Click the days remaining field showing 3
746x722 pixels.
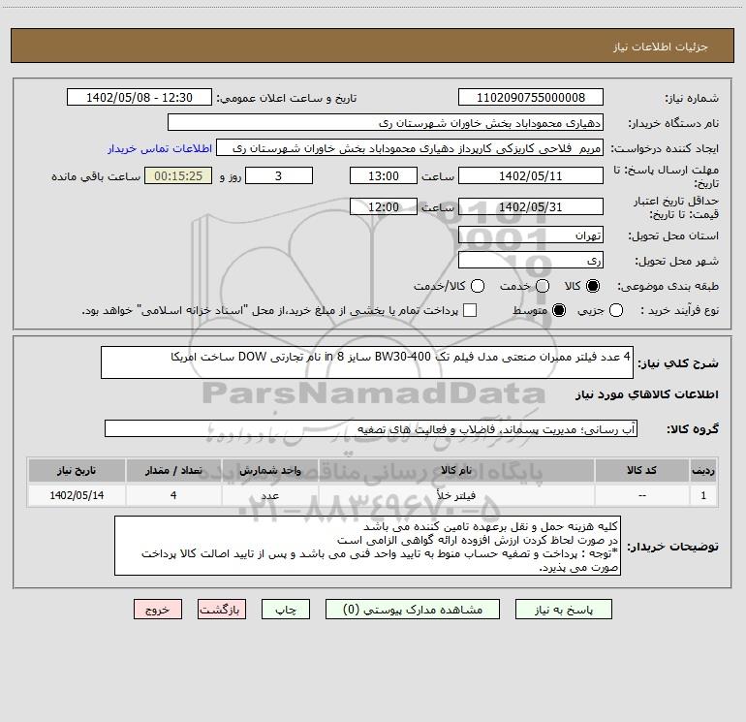(x=279, y=175)
